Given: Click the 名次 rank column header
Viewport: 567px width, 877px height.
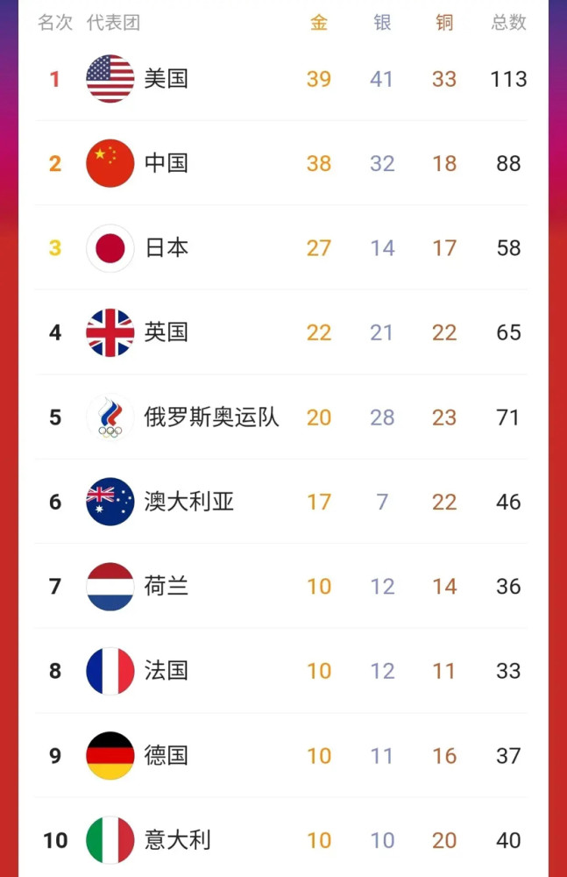Looking at the screenshot, I should click(55, 23).
